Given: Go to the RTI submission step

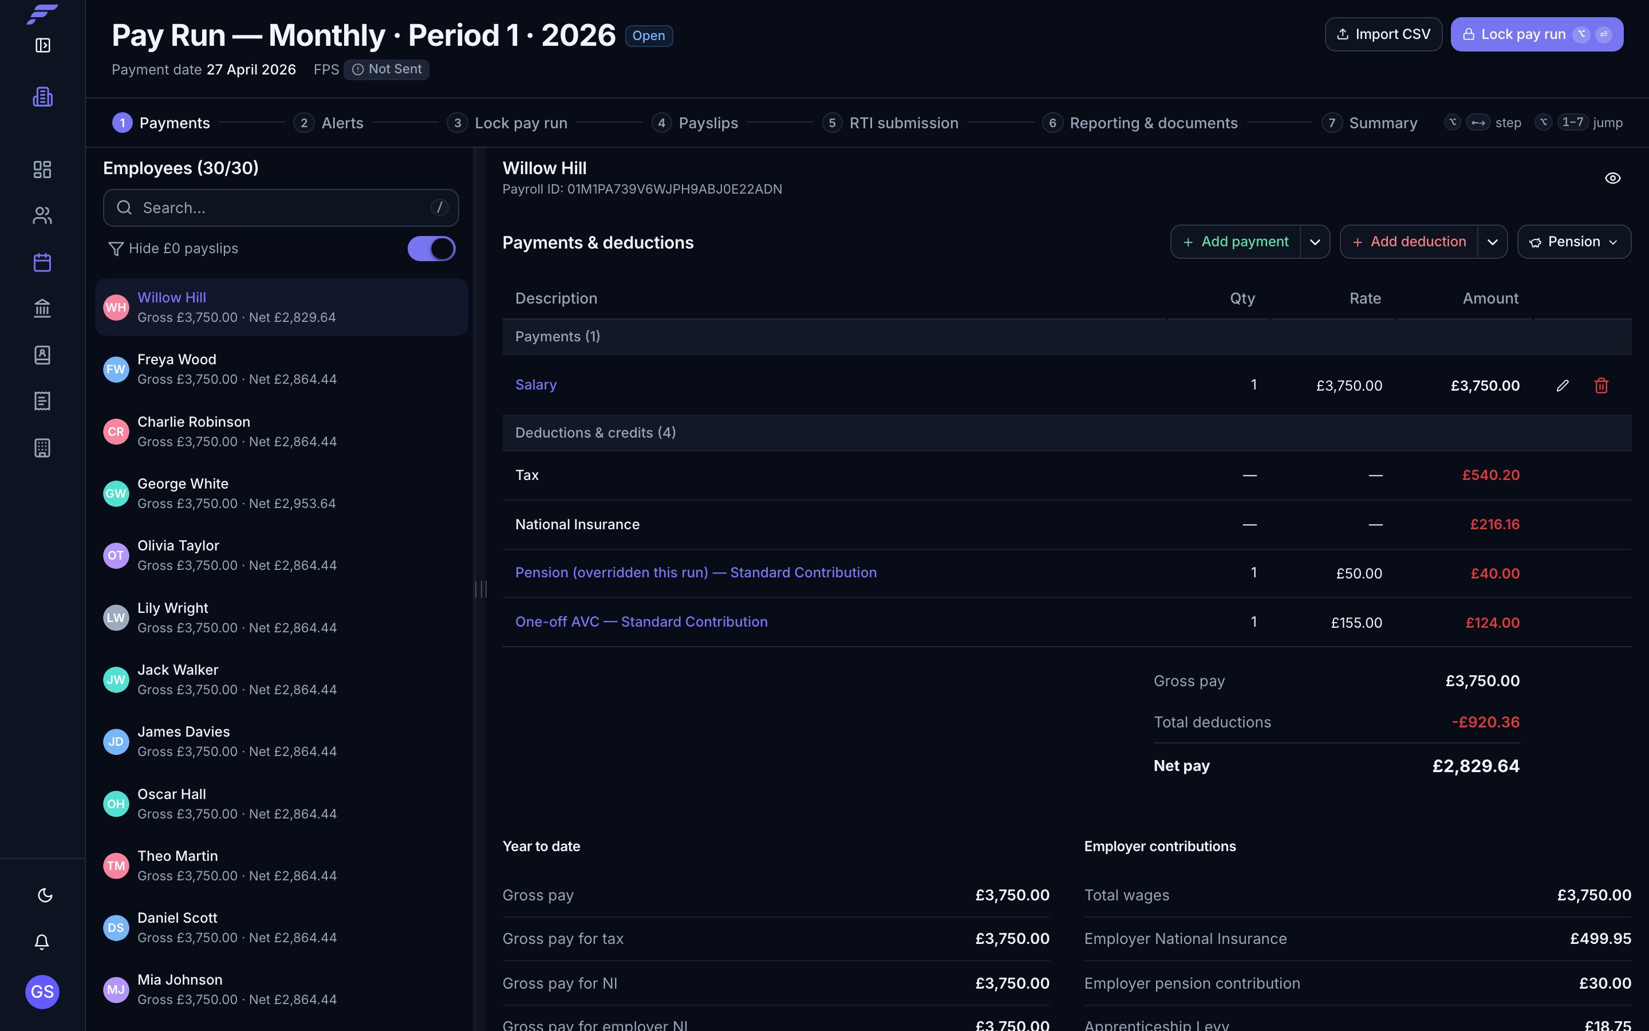Looking at the screenshot, I should 890,123.
